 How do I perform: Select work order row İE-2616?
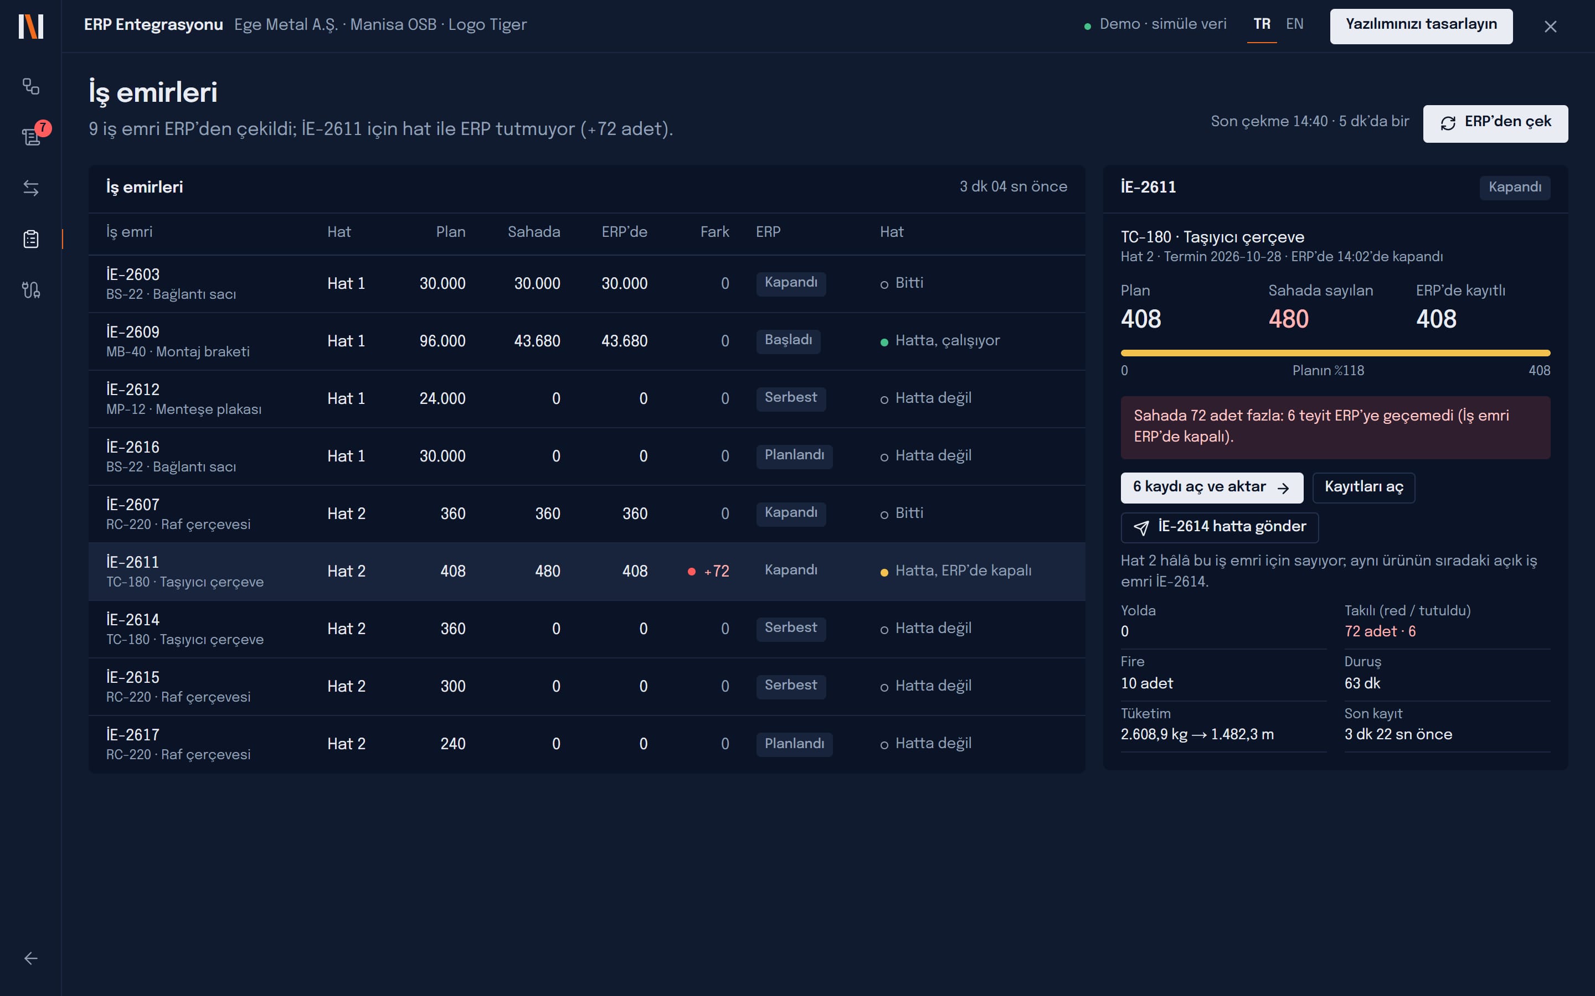586,456
